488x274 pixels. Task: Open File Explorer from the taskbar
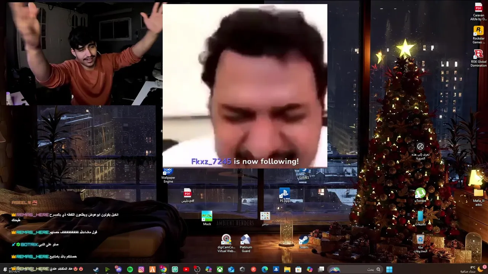tap(287, 269)
